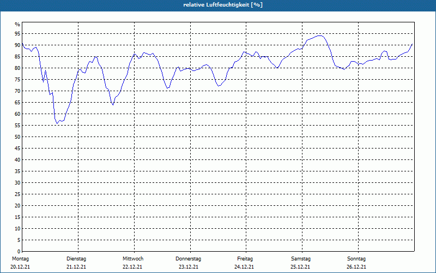Click the date label 23.12.21
This screenshot has width=436, height=273.
(189, 267)
